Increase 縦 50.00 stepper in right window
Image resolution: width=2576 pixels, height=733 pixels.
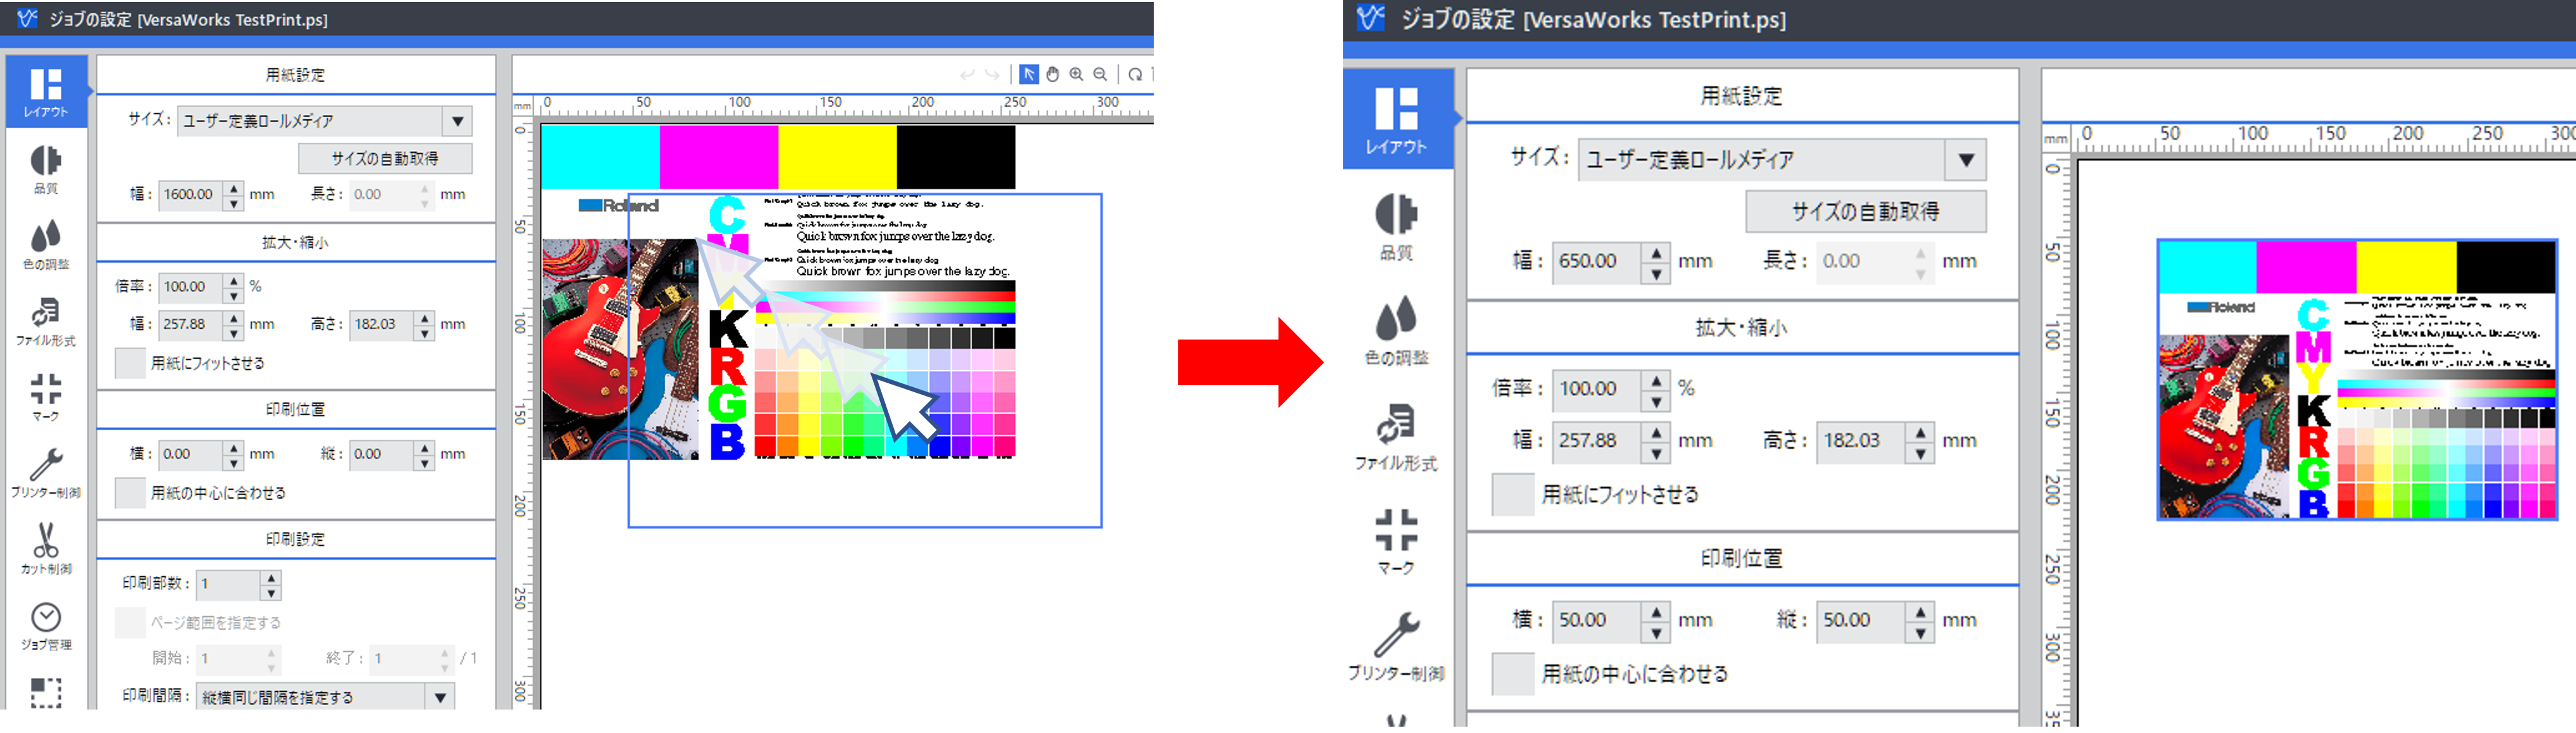[1921, 610]
